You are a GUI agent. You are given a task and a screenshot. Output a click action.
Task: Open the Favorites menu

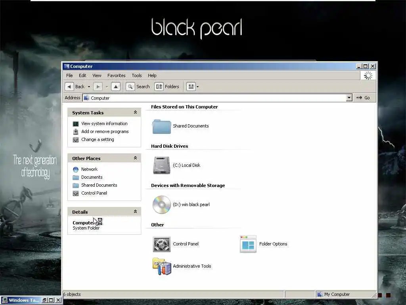point(117,75)
